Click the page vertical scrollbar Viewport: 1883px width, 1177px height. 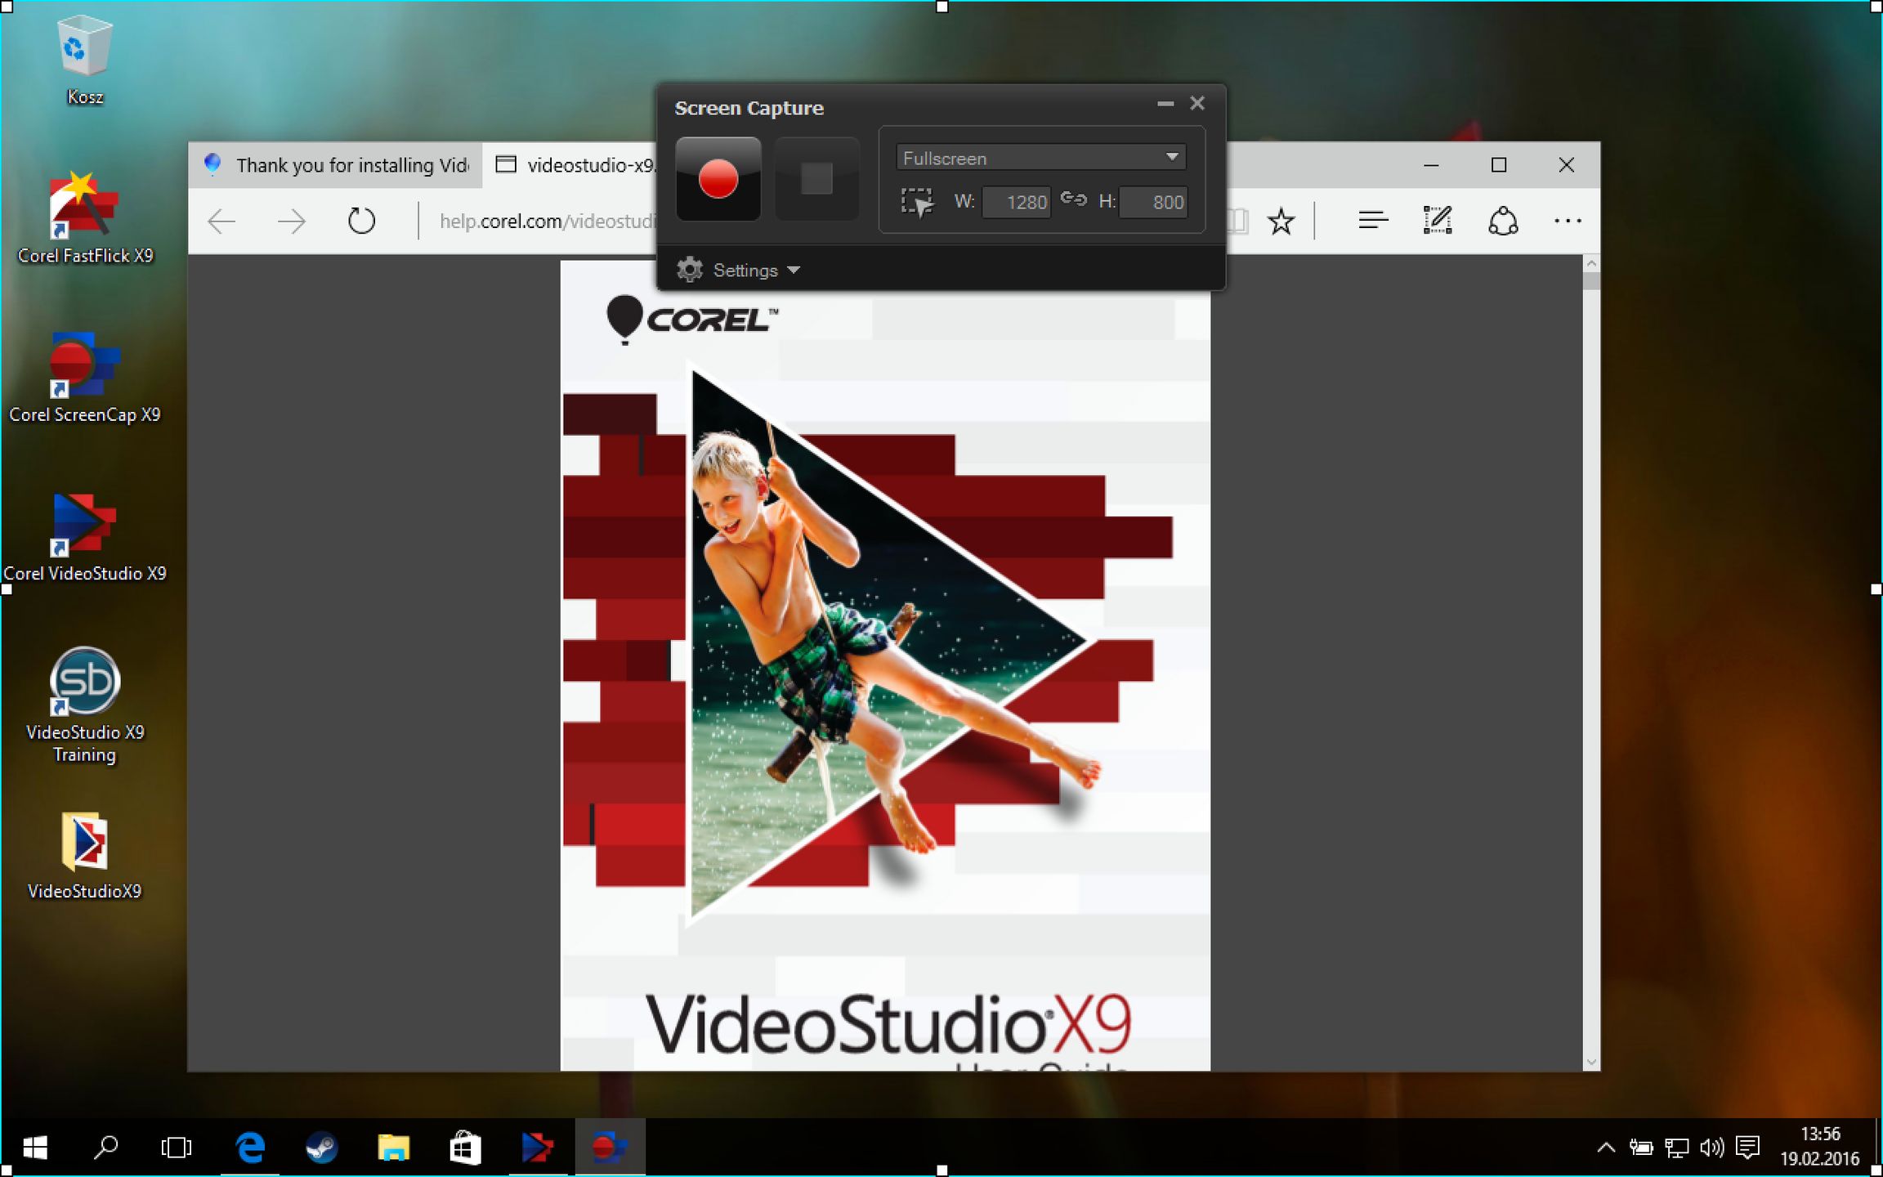pos(1590,654)
